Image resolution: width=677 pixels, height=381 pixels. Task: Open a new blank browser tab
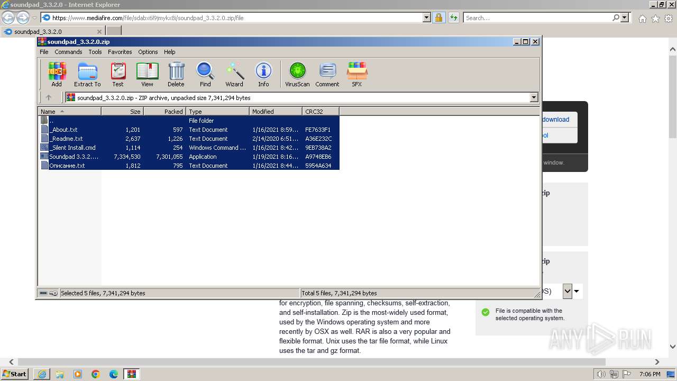coord(114,31)
